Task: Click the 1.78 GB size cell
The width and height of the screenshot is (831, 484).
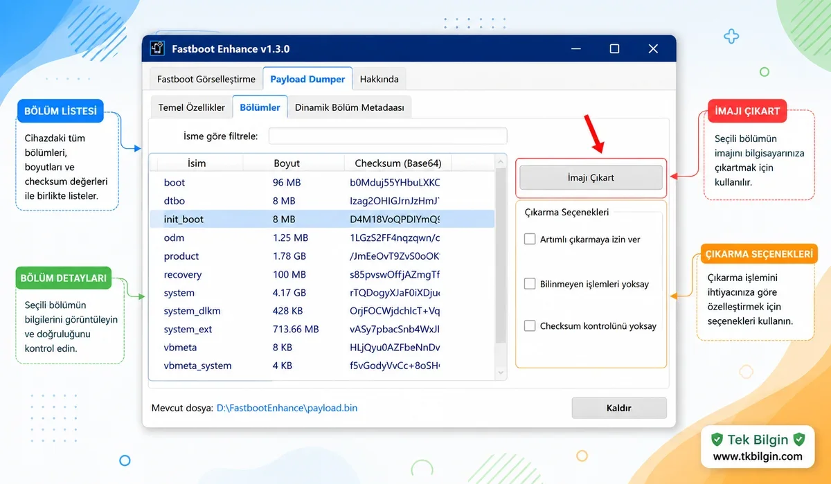Action: pyautogui.click(x=289, y=256)
